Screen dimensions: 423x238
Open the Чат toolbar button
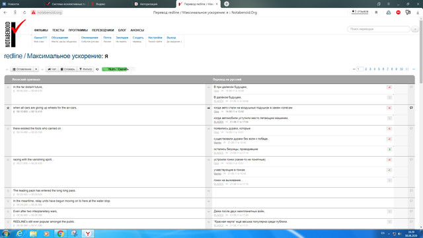pyautogui.click(x=52, y=69)
